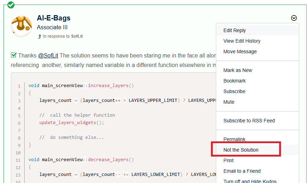Click comment 'call the helper function'

point(77,115)
